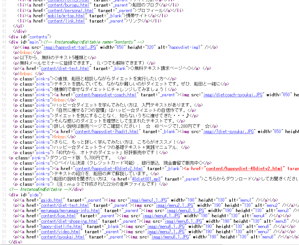
Task: Follow the content/happydiet-7hadit.html link
Action: click(x=107, y=132)
